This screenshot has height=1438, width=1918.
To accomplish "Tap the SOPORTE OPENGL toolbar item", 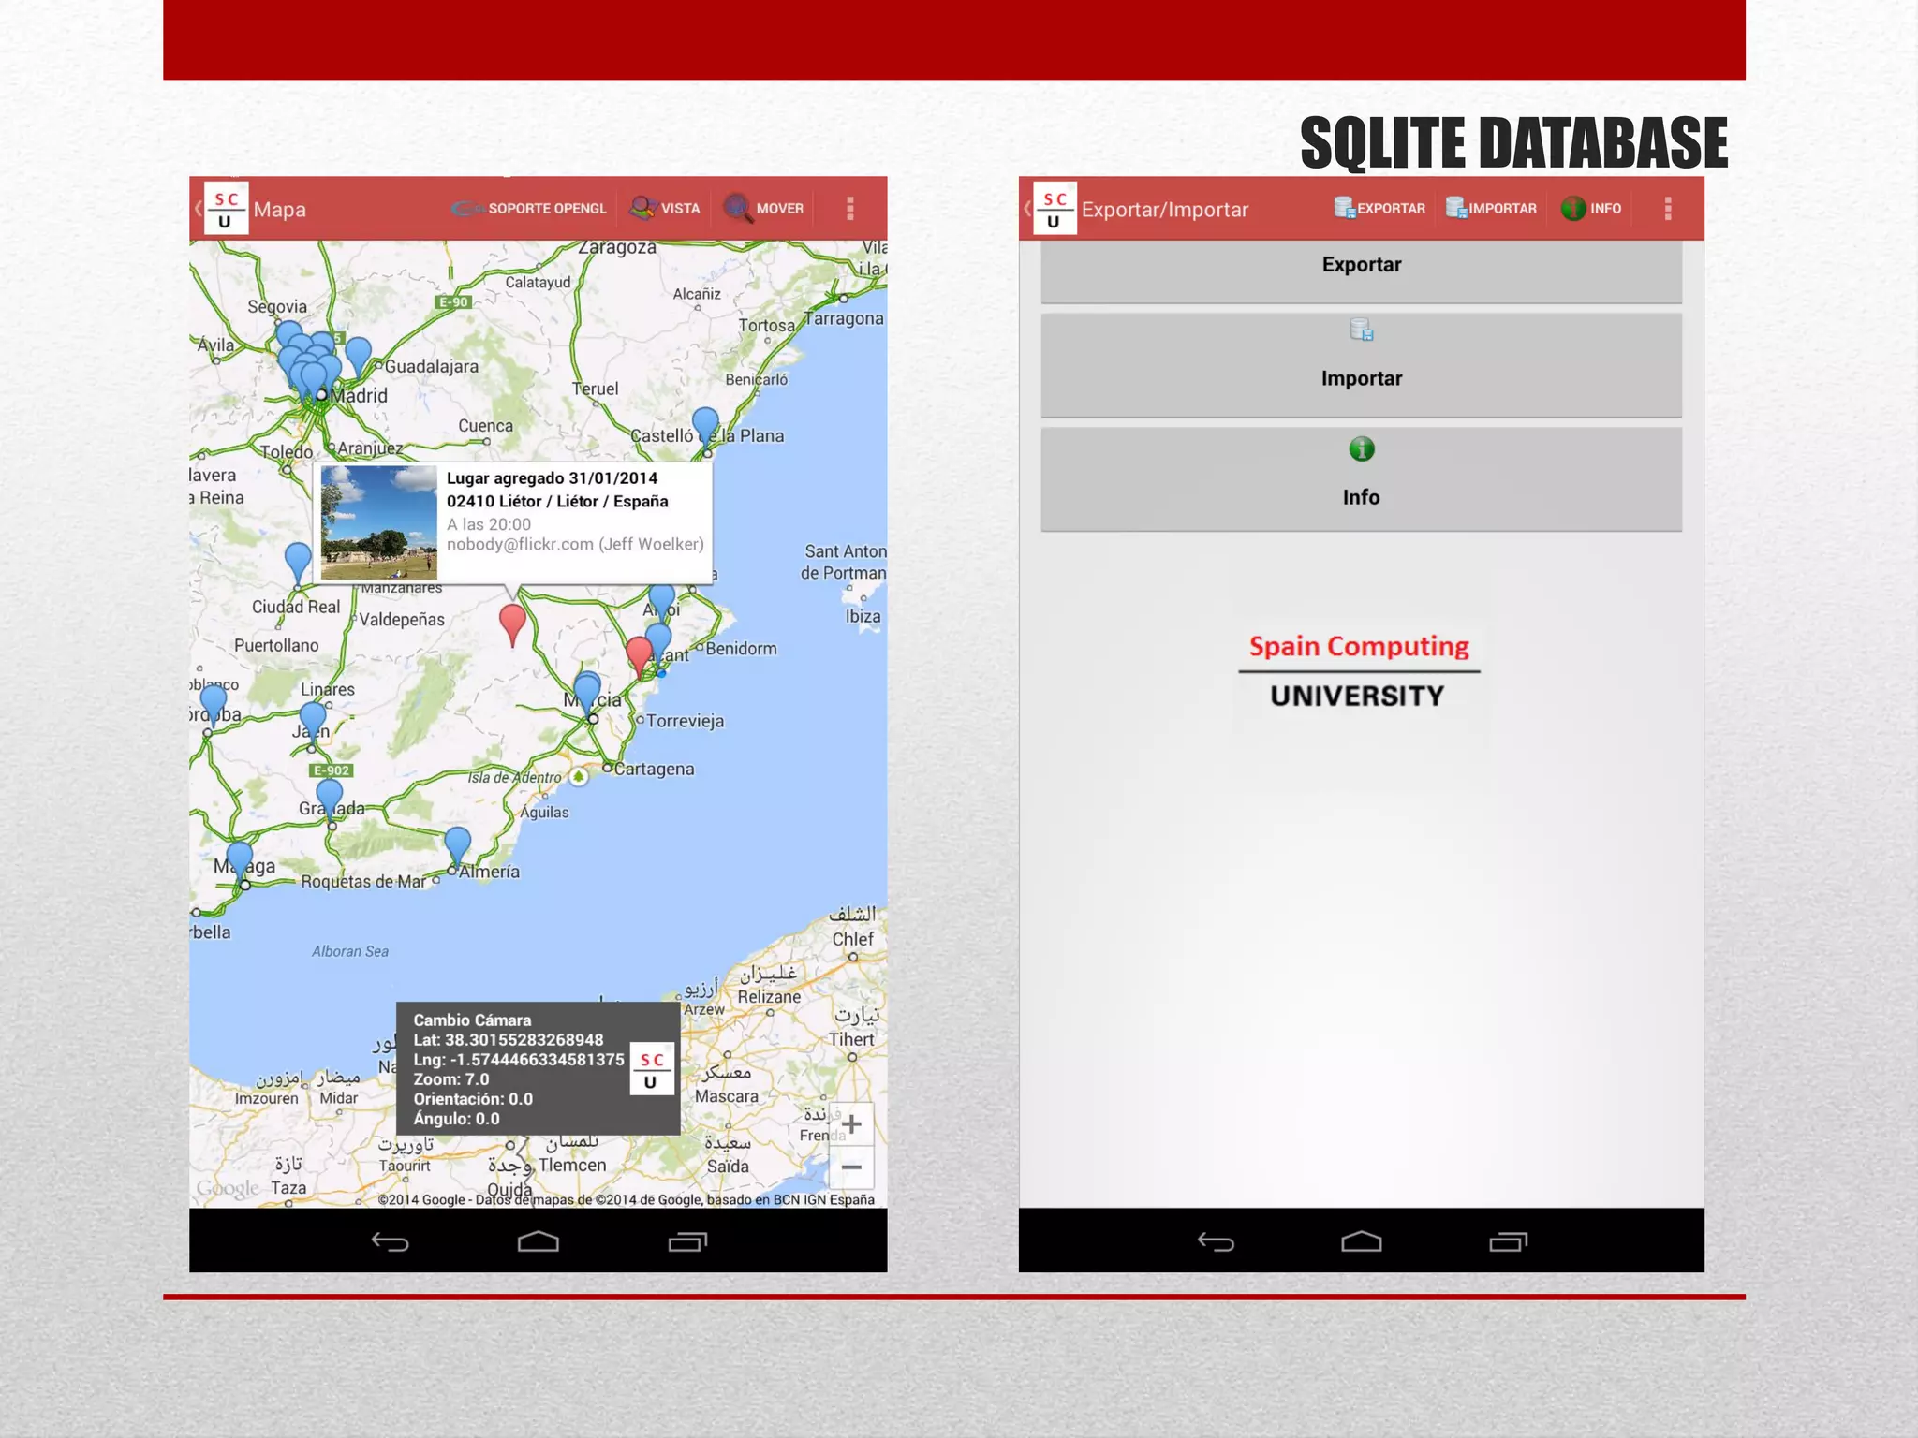I will pos(529,208).
